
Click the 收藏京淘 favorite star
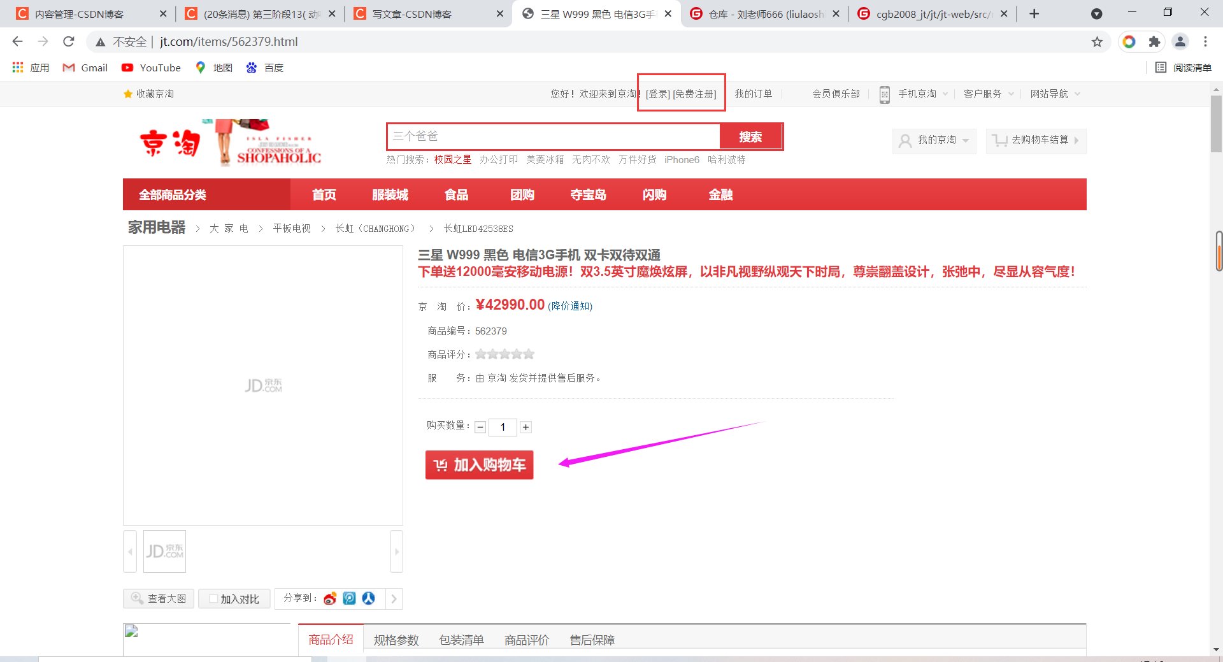[127, 94]
